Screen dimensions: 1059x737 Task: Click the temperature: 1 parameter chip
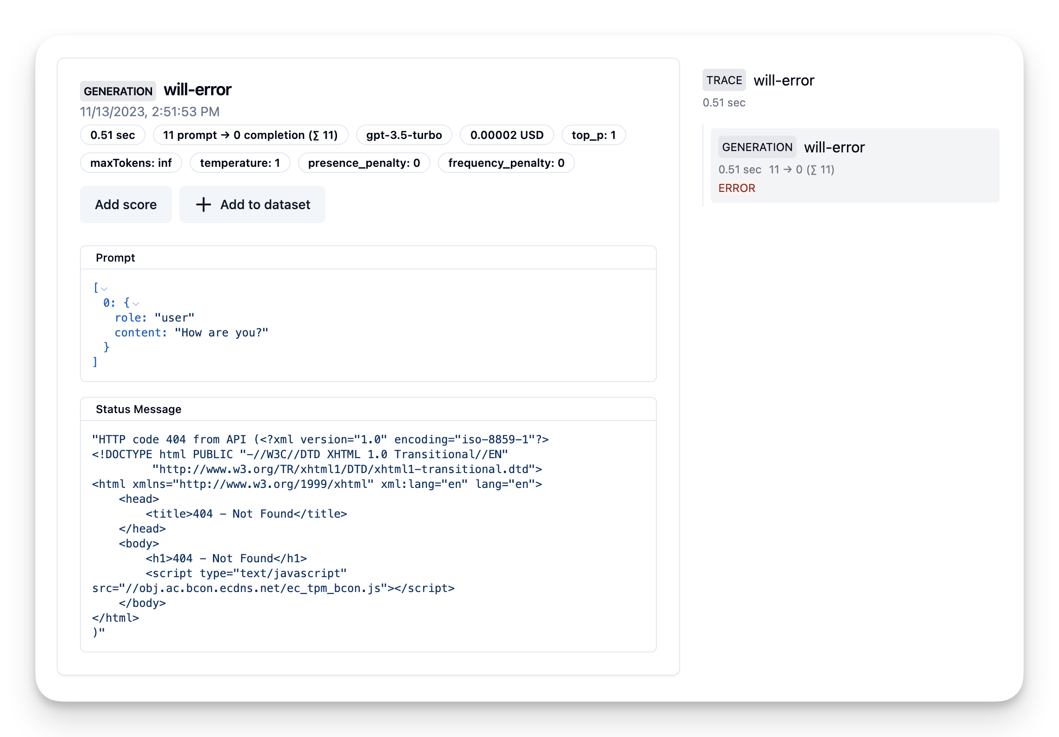pyautogui.click(x=240, y=163)
